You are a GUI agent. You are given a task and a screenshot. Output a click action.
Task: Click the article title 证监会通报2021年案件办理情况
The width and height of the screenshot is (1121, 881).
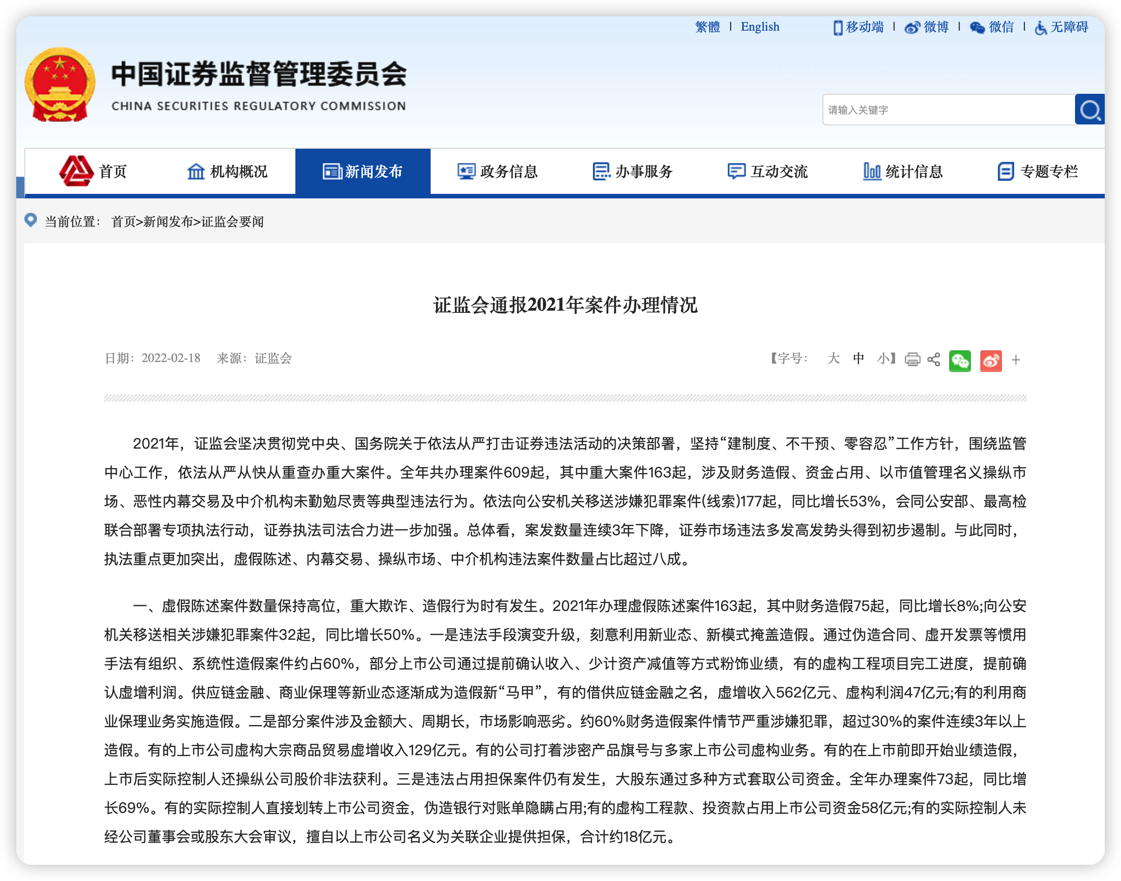565,305
